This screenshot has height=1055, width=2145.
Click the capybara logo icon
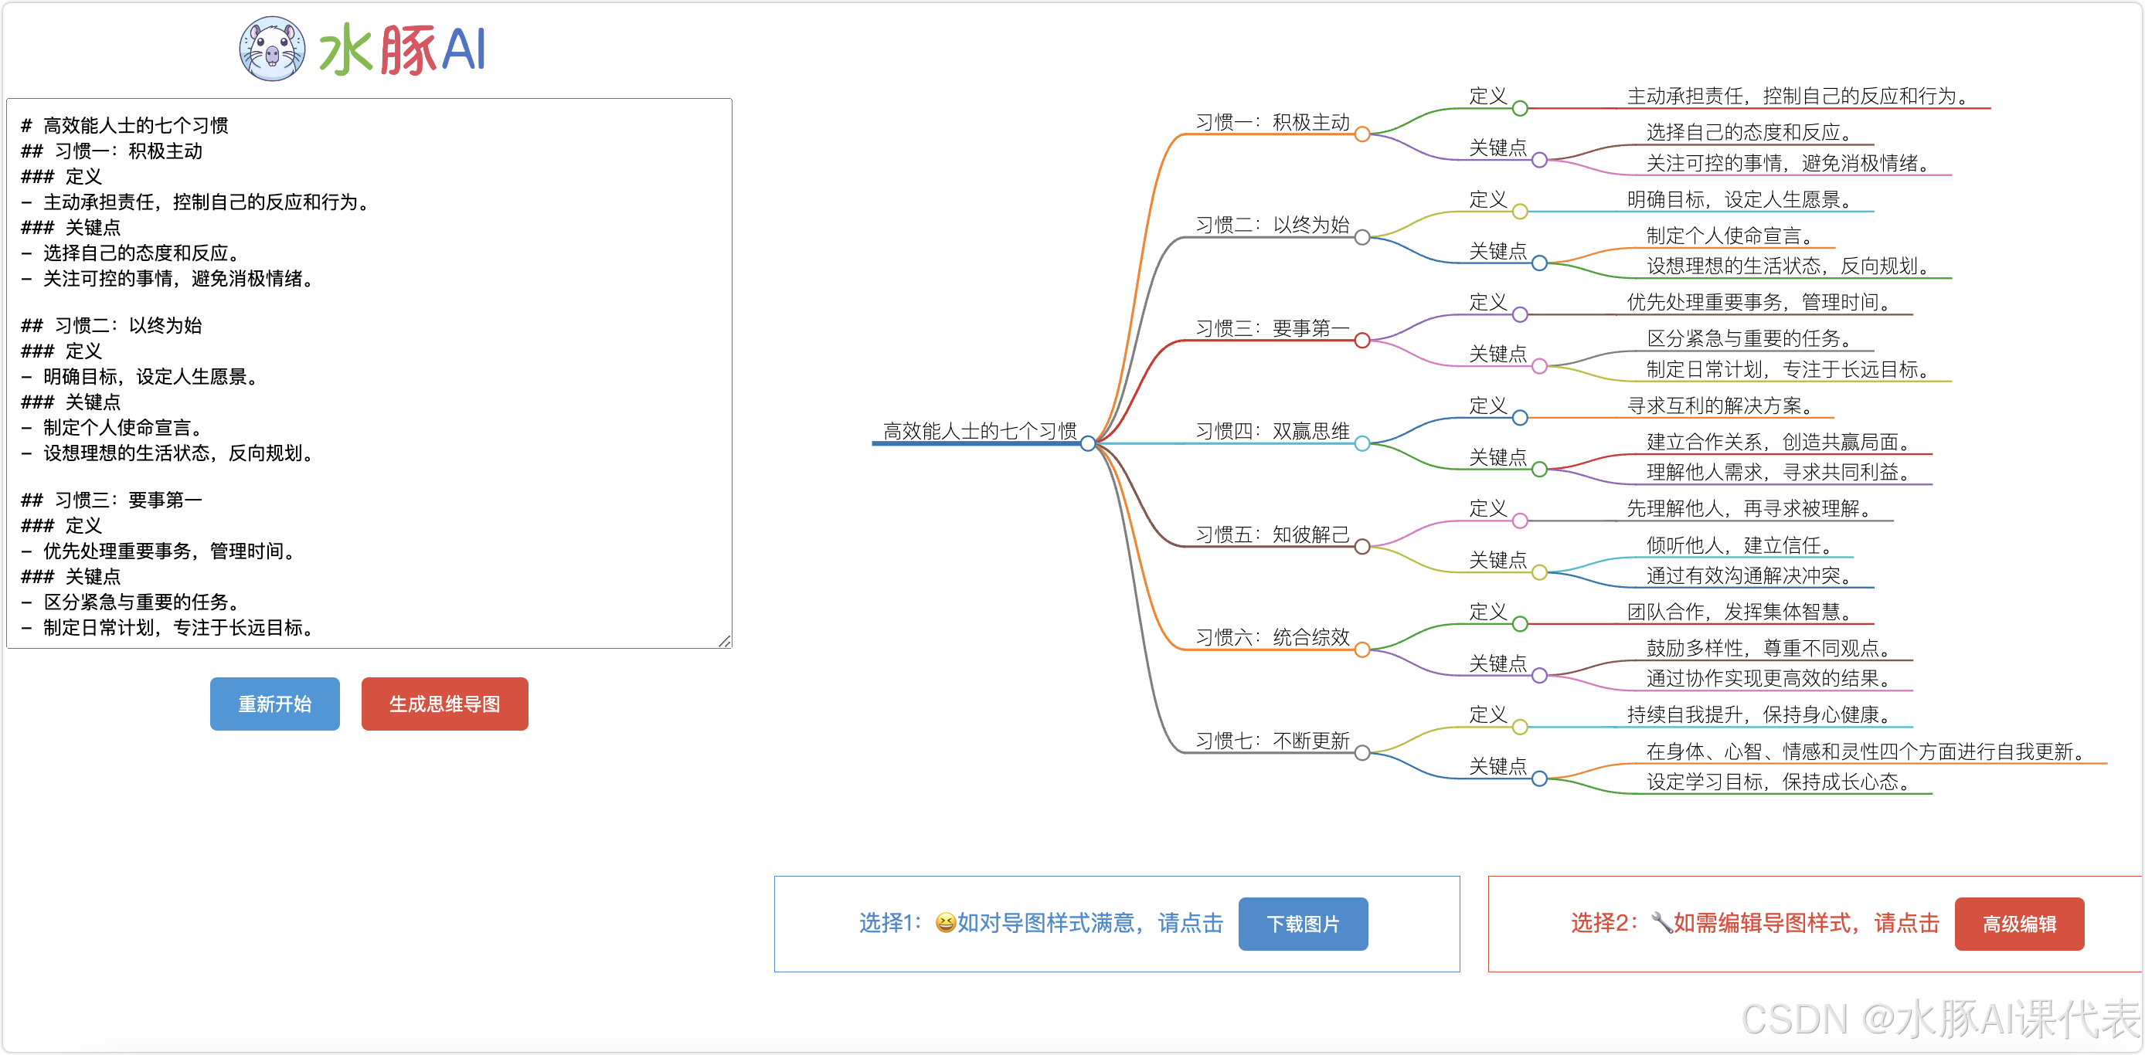271,49
